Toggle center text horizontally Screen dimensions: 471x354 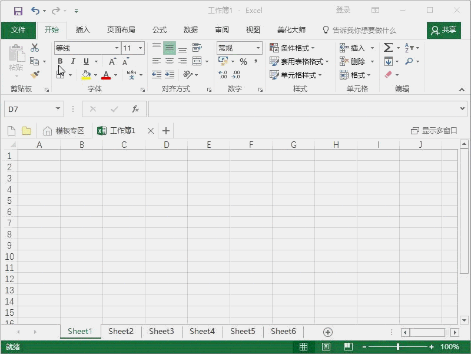point(170,61)
